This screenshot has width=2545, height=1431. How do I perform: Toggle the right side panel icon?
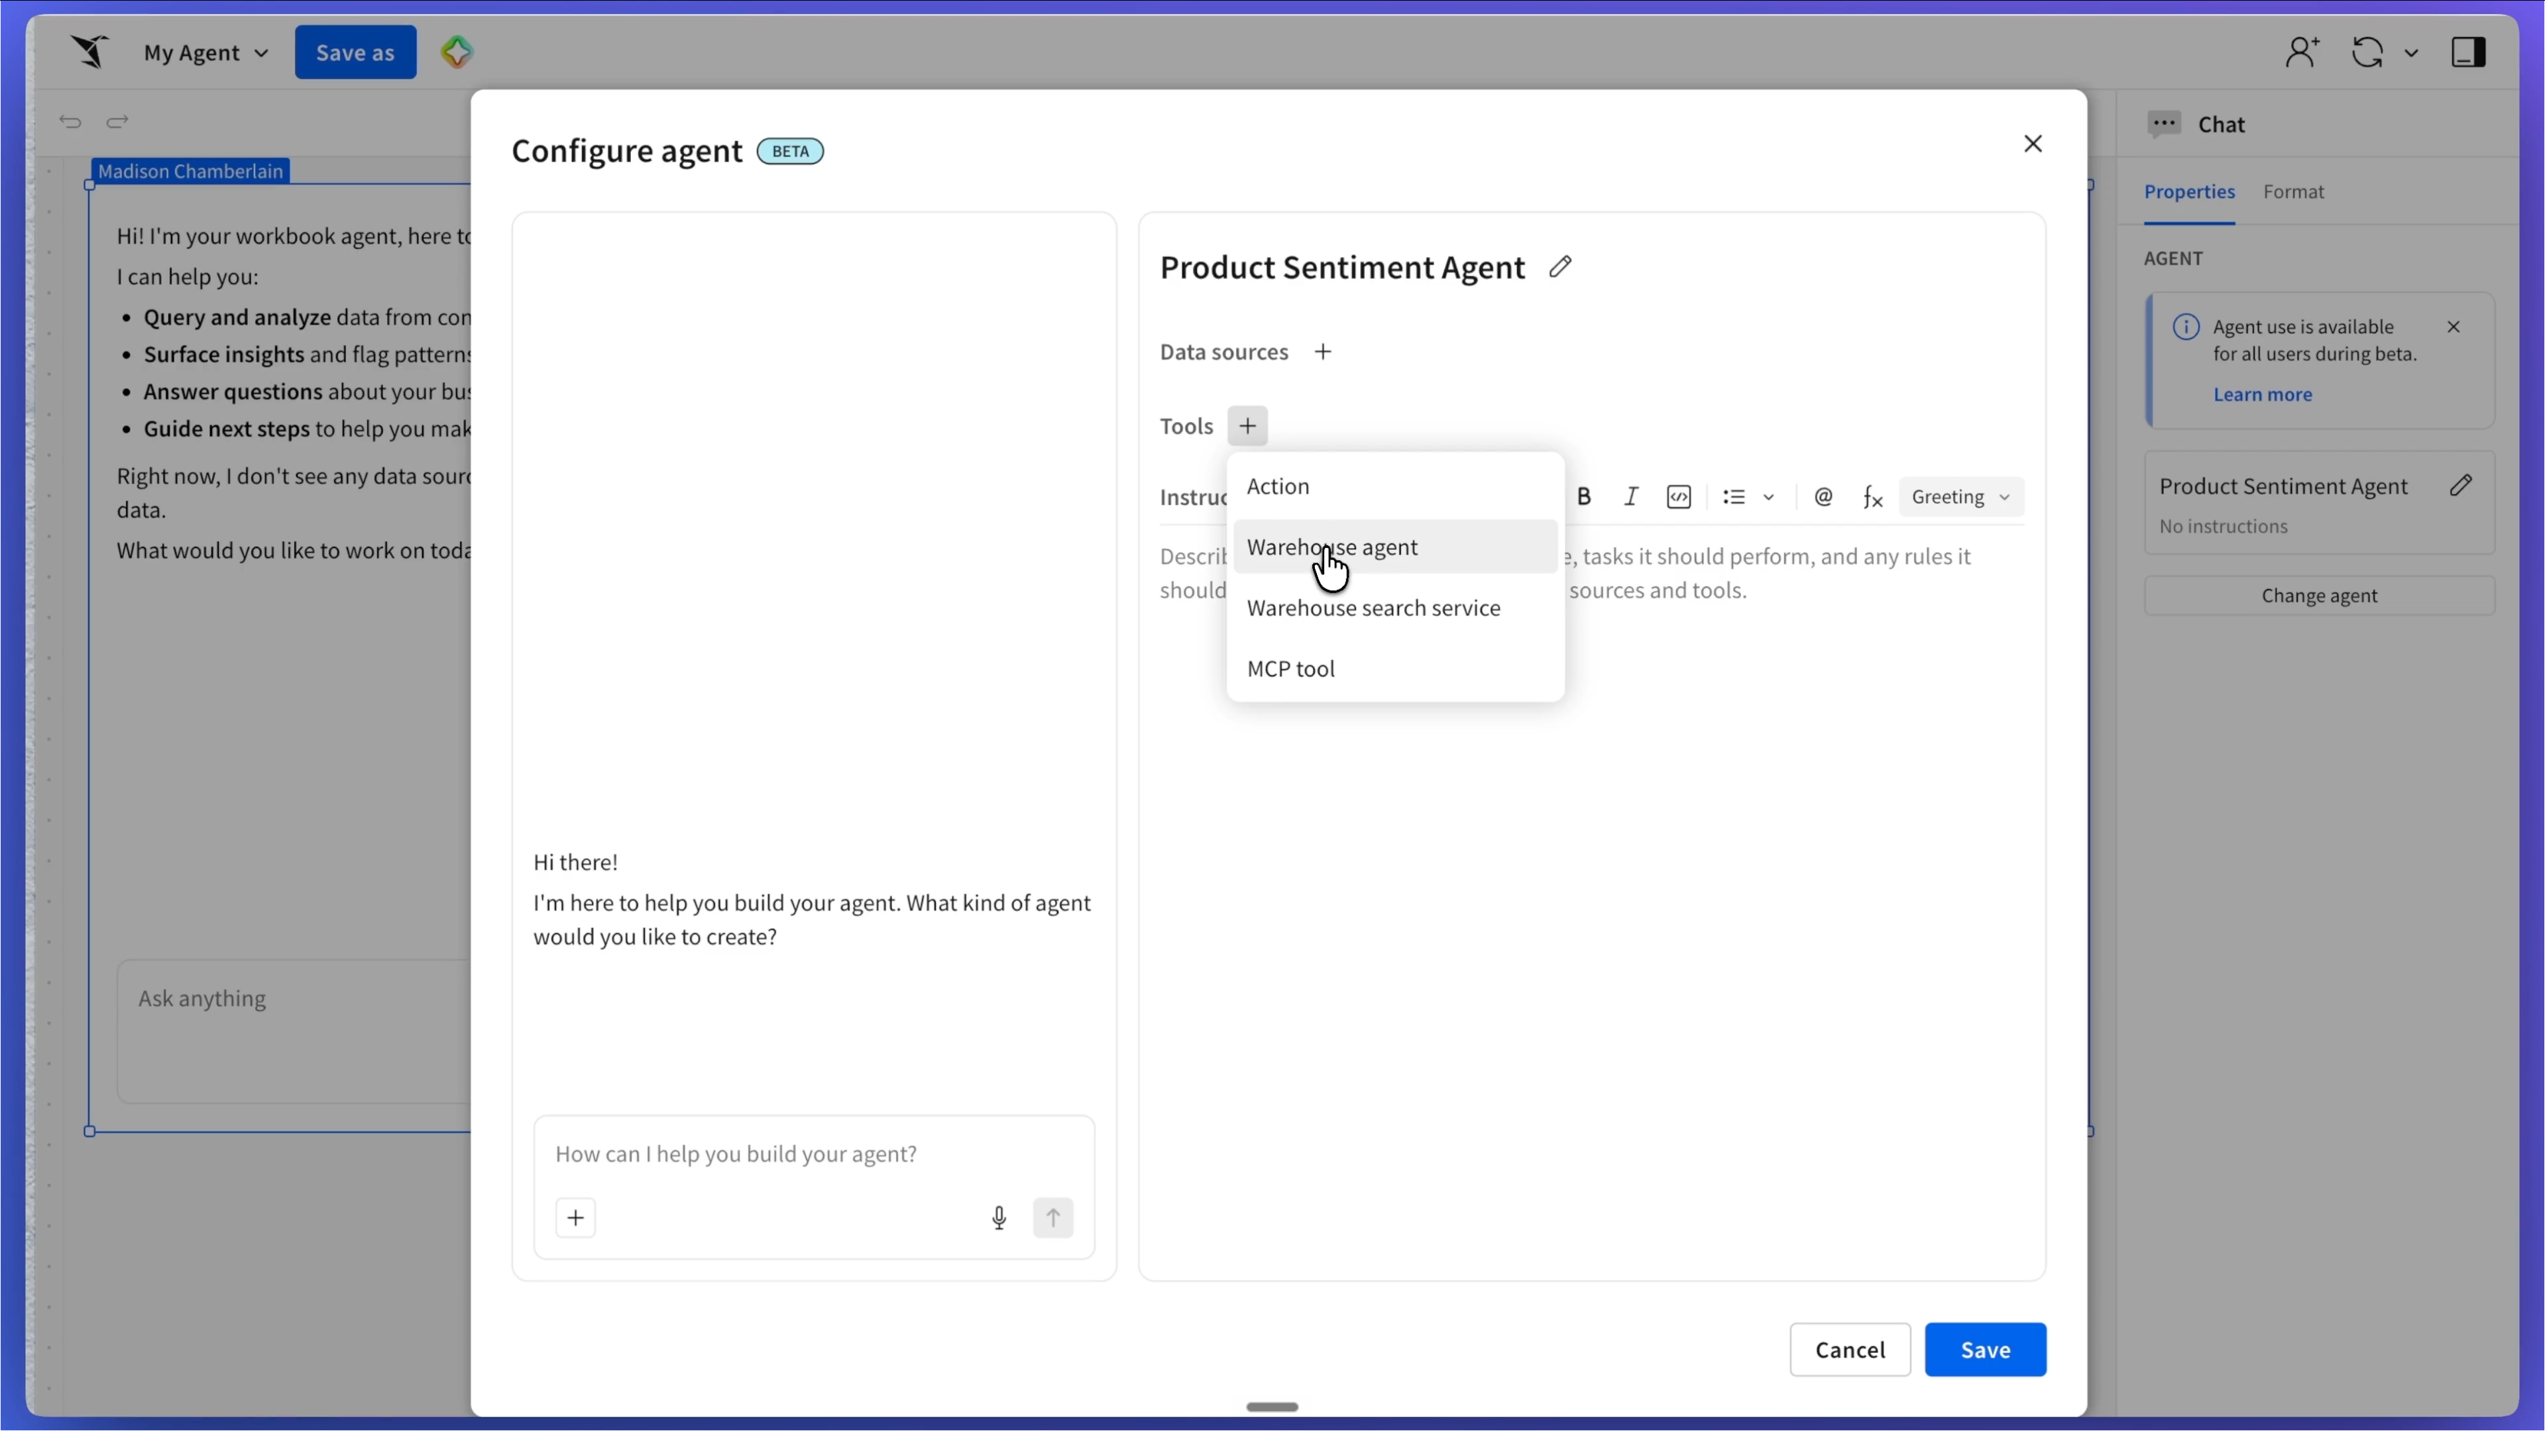point(2468,52)
